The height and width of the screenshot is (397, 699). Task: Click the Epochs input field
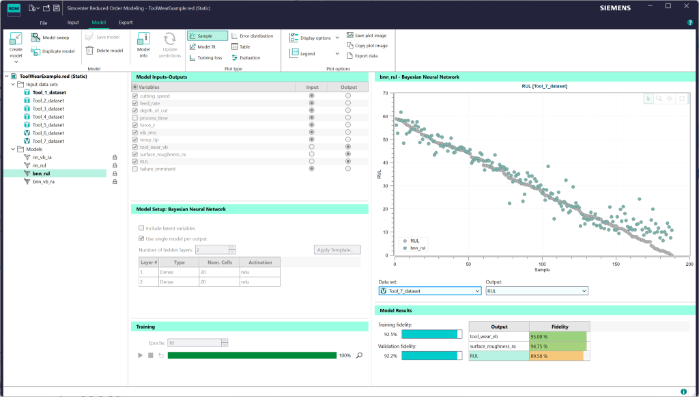pos(195,343)
